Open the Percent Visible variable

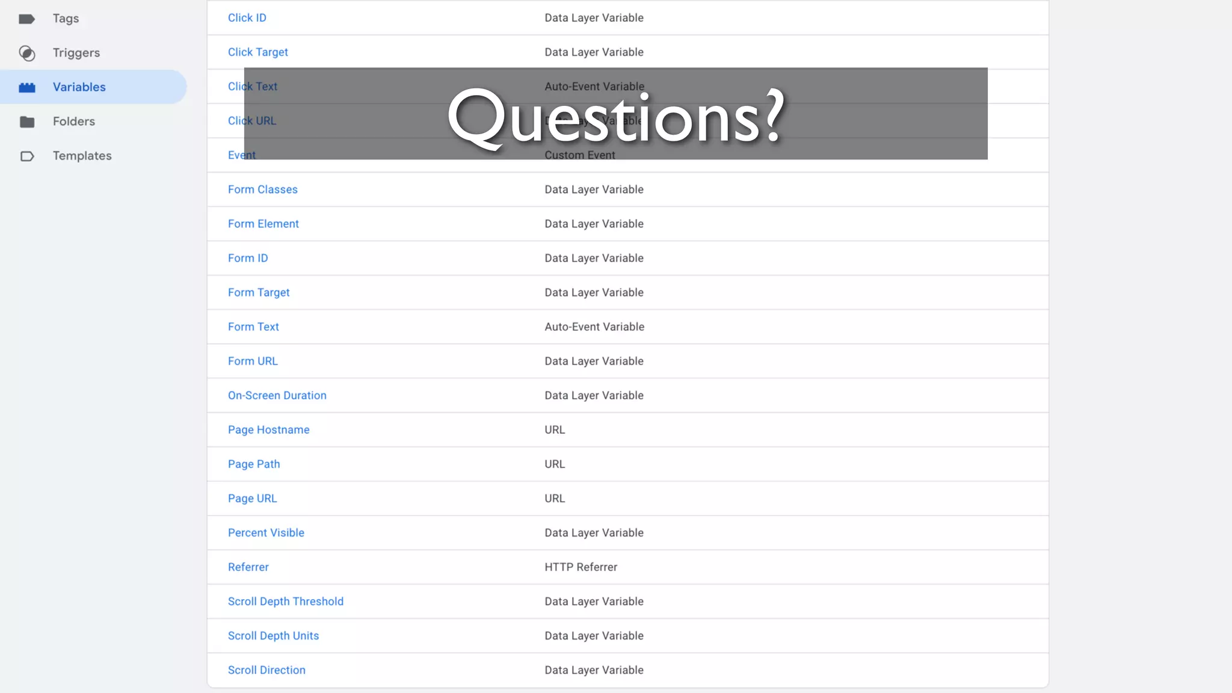point(266,532)
